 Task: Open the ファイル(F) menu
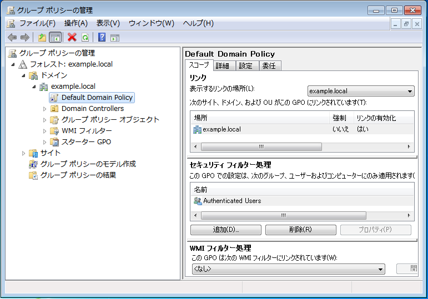(x=37, y=23)
